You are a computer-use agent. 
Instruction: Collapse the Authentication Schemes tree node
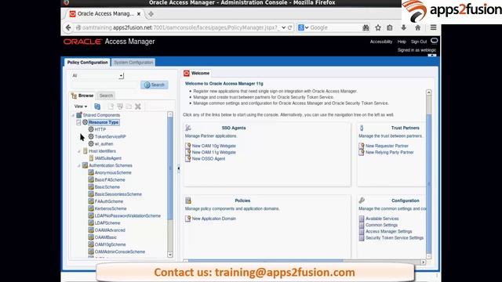(x=78, y=165)
